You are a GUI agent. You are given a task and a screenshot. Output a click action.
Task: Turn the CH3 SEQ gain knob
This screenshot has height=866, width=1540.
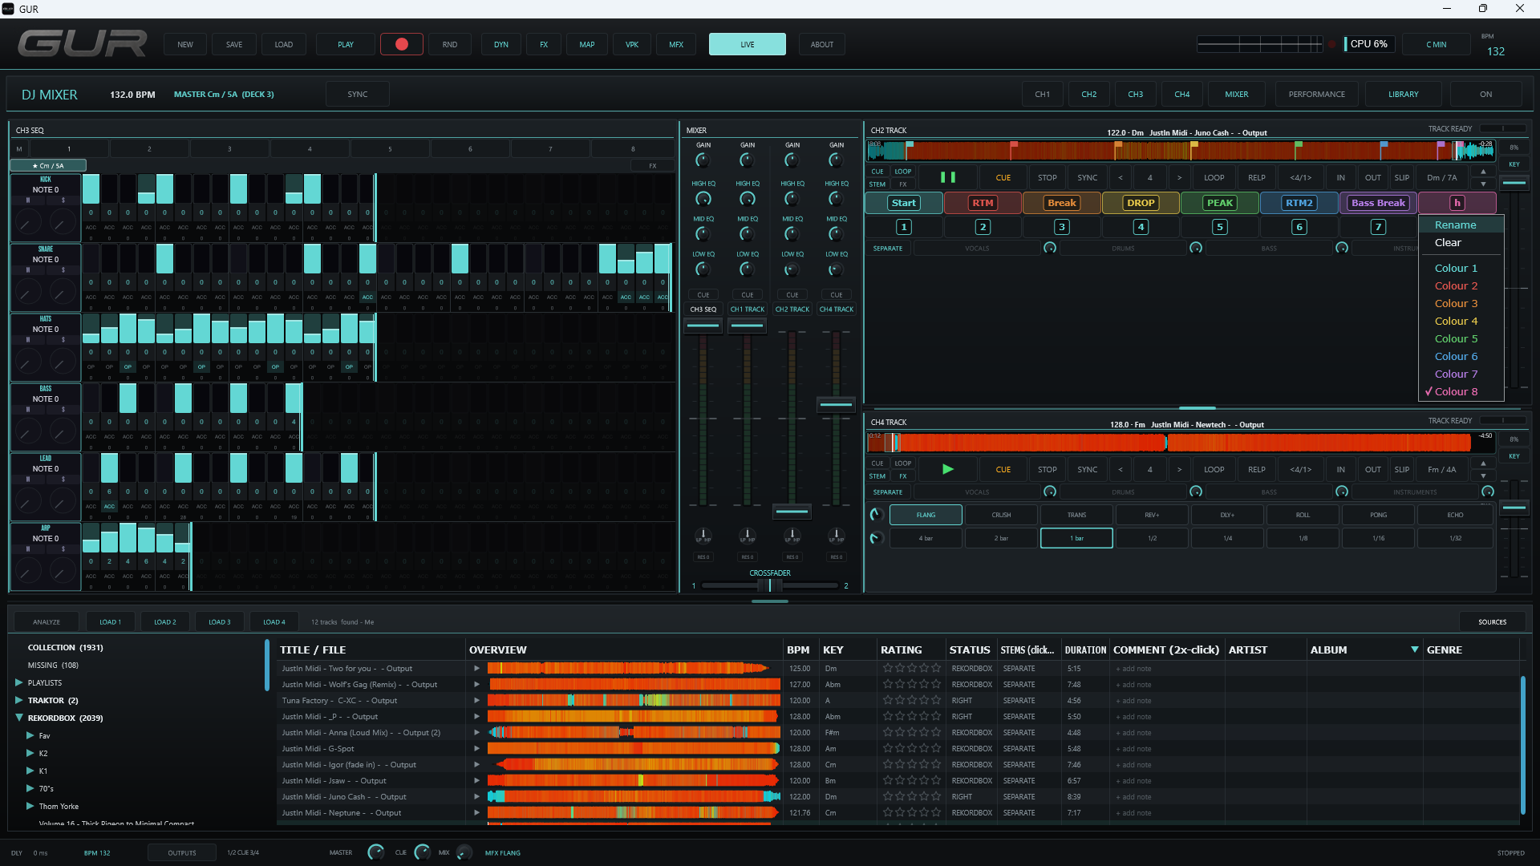tap(703, 160)
